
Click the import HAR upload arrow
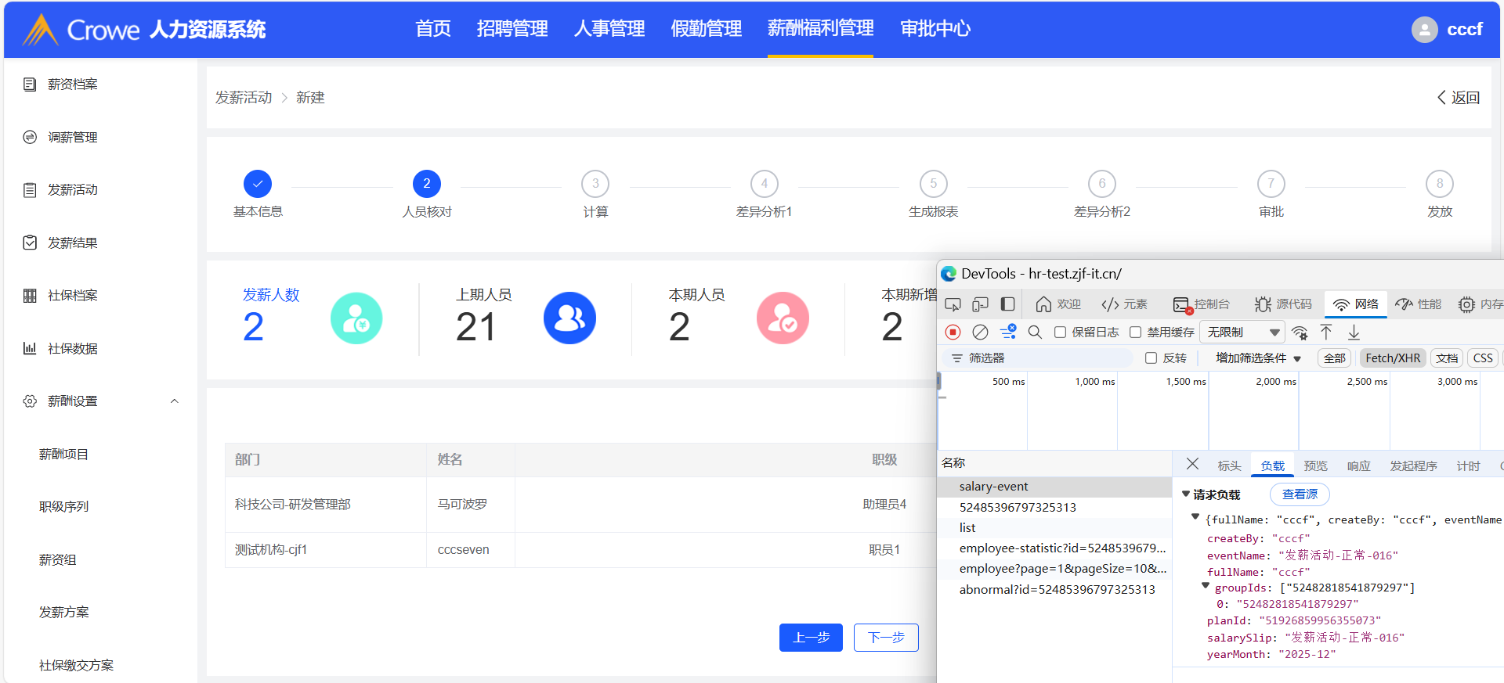coord(1326,333)
